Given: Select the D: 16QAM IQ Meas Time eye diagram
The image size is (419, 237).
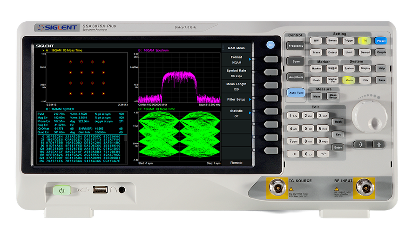Looking at the screenshot, I should (x=179, y=136).
